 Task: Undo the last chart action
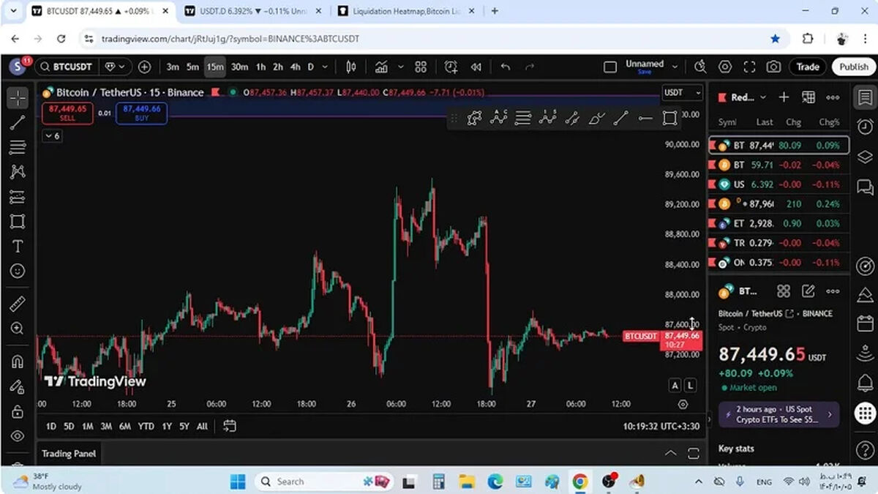(505, 67)
